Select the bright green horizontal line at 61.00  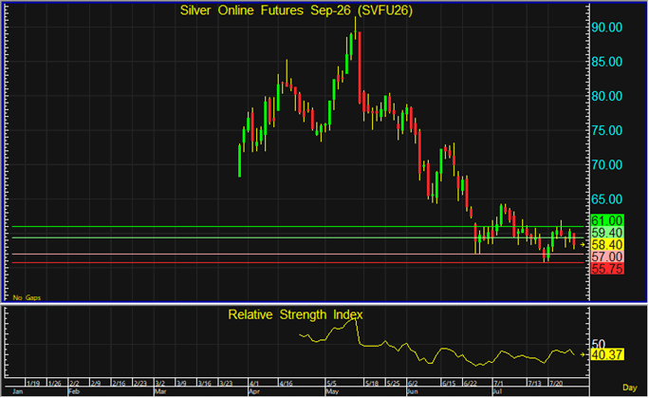click(x=298, y=227)
